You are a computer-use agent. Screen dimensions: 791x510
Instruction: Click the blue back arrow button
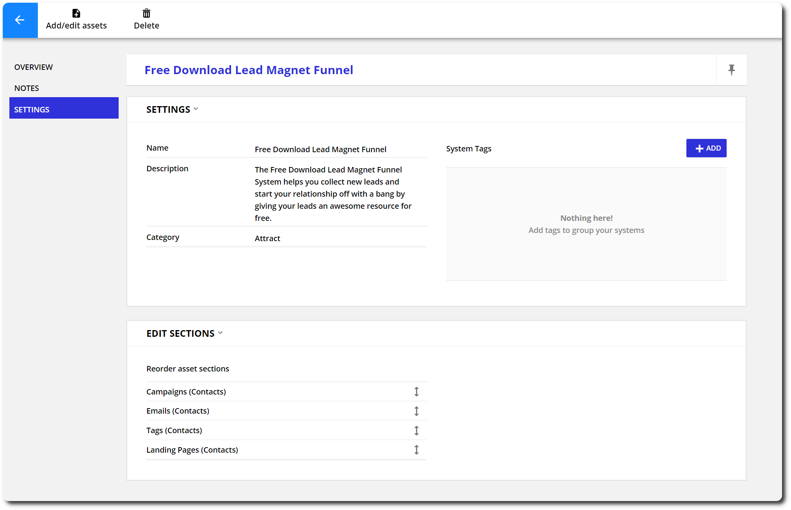tap(20, 20)
